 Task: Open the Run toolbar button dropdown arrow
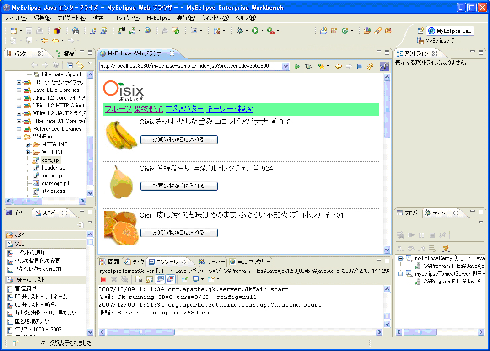pos(262,31)
